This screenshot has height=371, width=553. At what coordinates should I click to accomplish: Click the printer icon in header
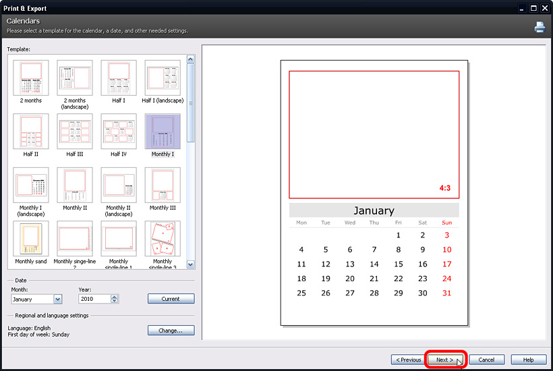pyautogui.click(x=540, y=27)
